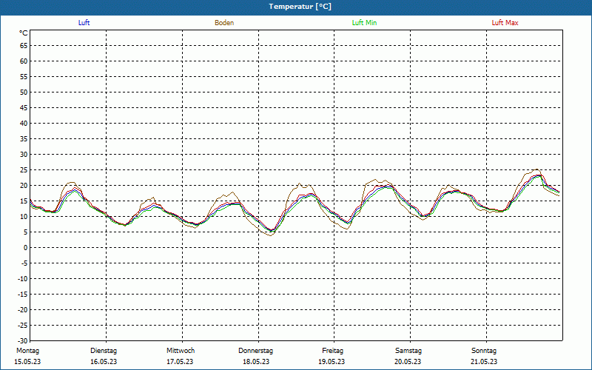Image resolution: width=592 pixels, height=370 pixels.
Task: Click the 35 value on temperature axis
Action: (24, 139)
